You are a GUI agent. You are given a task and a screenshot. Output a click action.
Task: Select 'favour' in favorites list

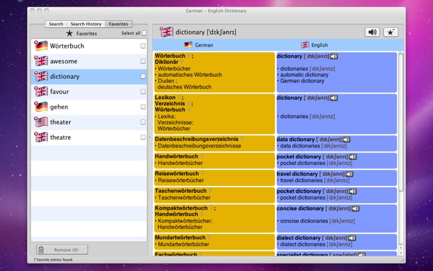[x=89, y=92]
